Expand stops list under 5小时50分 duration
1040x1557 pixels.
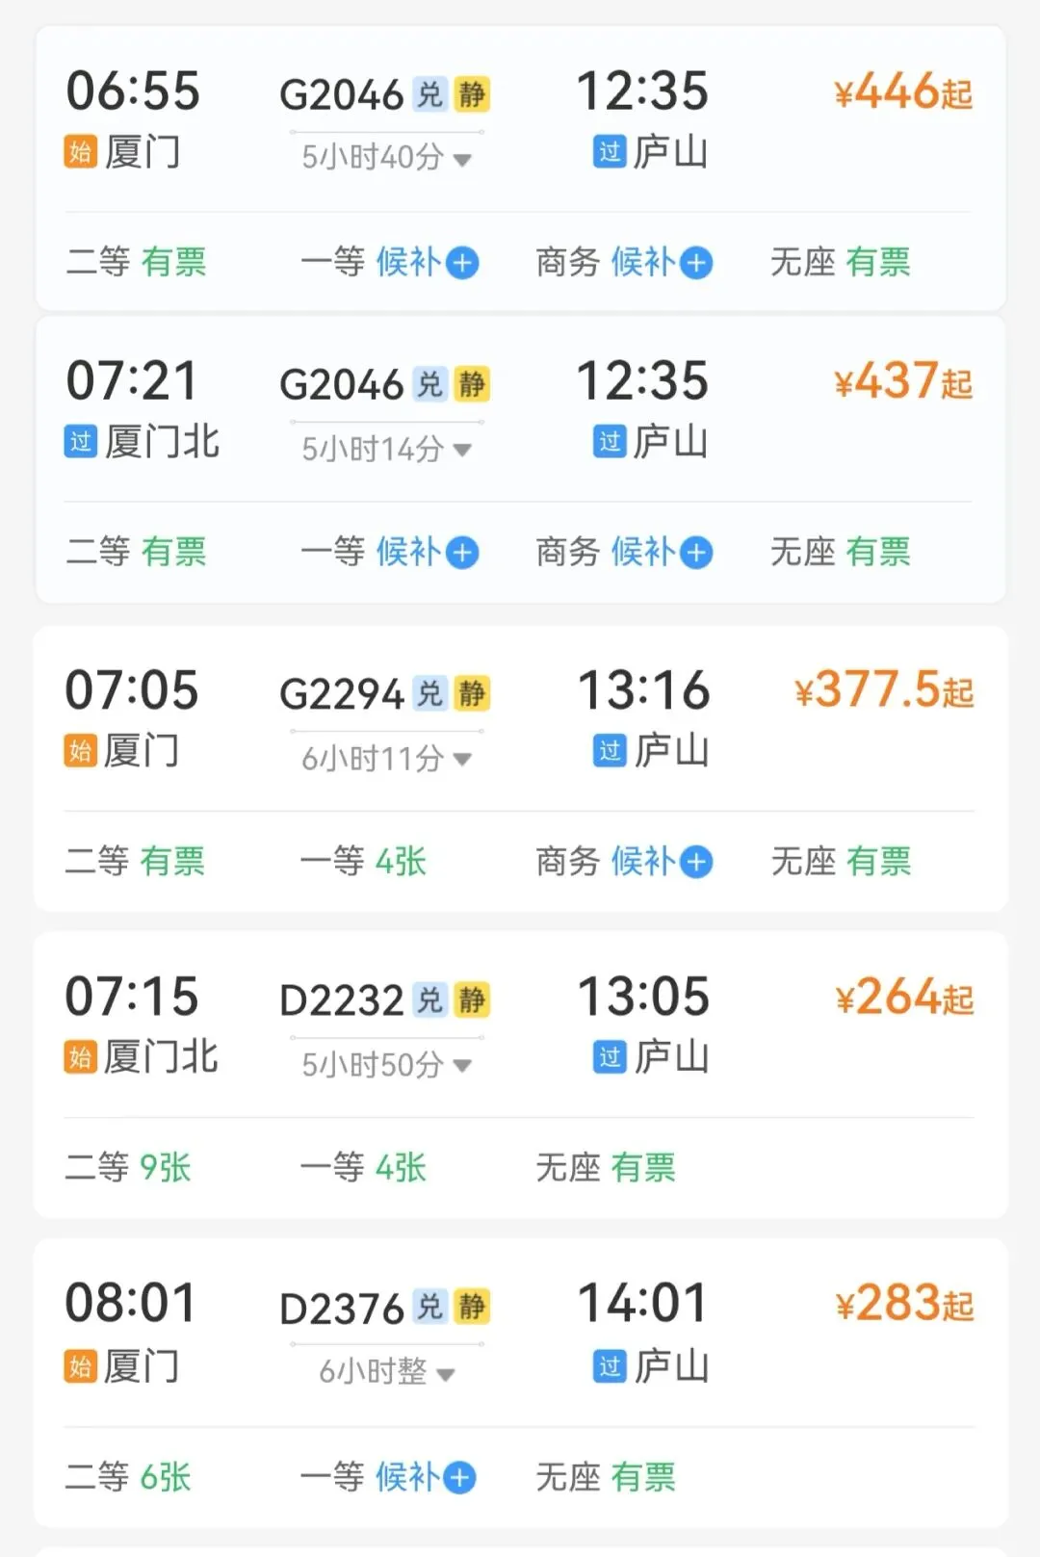coord(463,1066)
